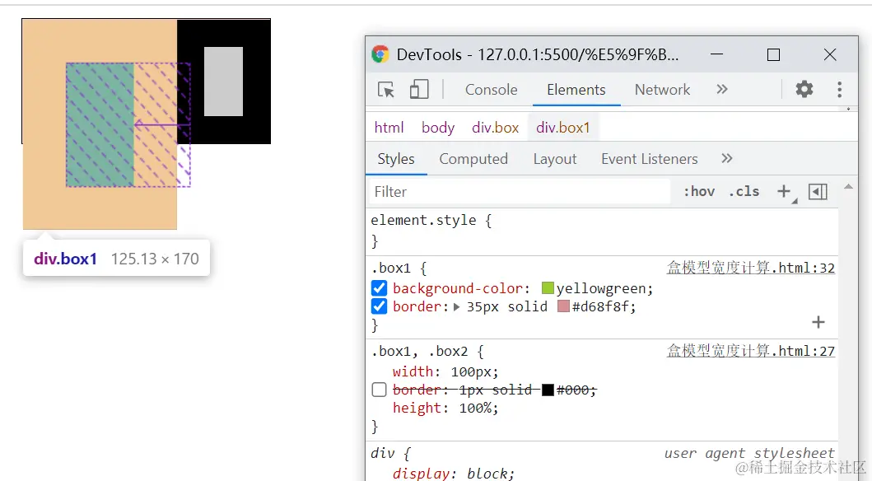Switch to the Layout sidebar tab

[555, 159]
